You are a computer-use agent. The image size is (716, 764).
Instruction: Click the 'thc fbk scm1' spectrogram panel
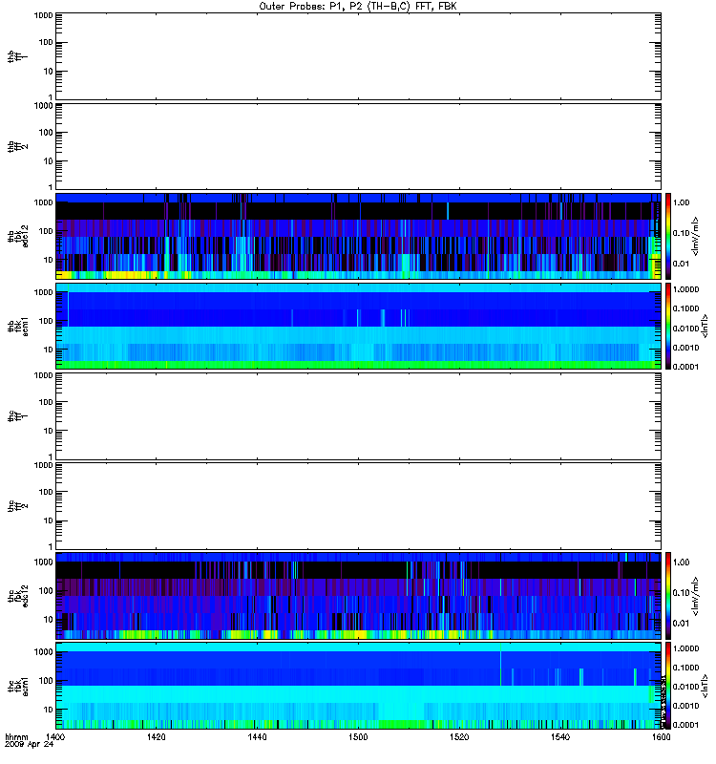(358, 686)
